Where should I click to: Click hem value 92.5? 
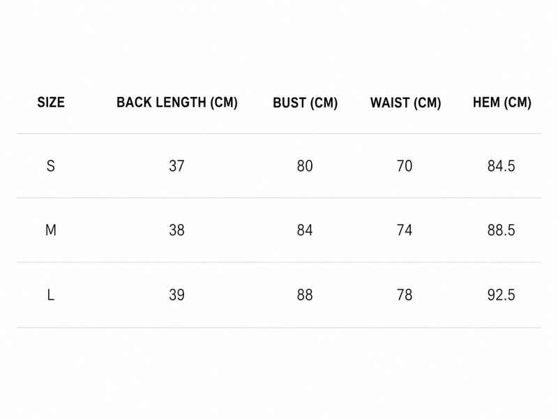click(x=501, y=295)
